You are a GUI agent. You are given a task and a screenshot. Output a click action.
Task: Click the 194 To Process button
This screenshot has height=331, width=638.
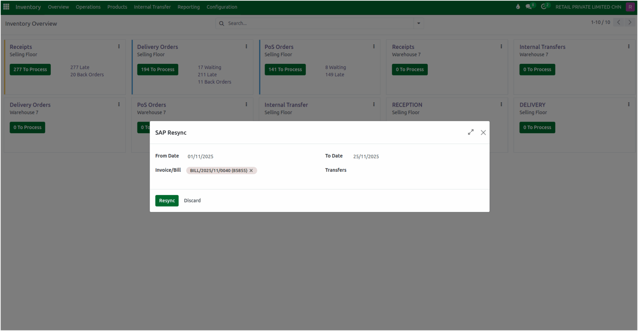click(x=158, y=70)
